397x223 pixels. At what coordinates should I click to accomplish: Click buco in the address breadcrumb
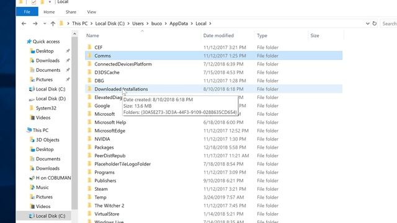click(x=156, y=24)
